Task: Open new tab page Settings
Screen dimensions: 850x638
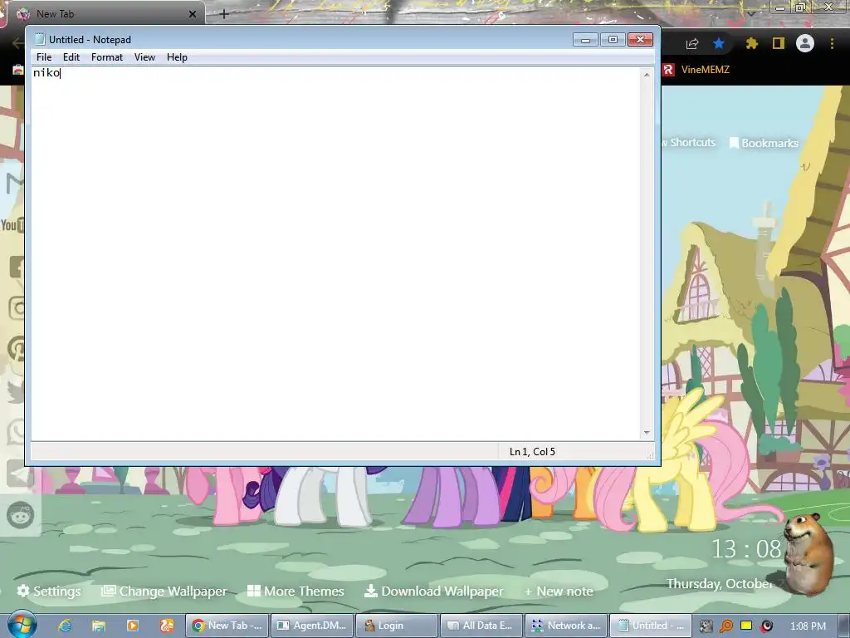Action: (x=49, y=591)
